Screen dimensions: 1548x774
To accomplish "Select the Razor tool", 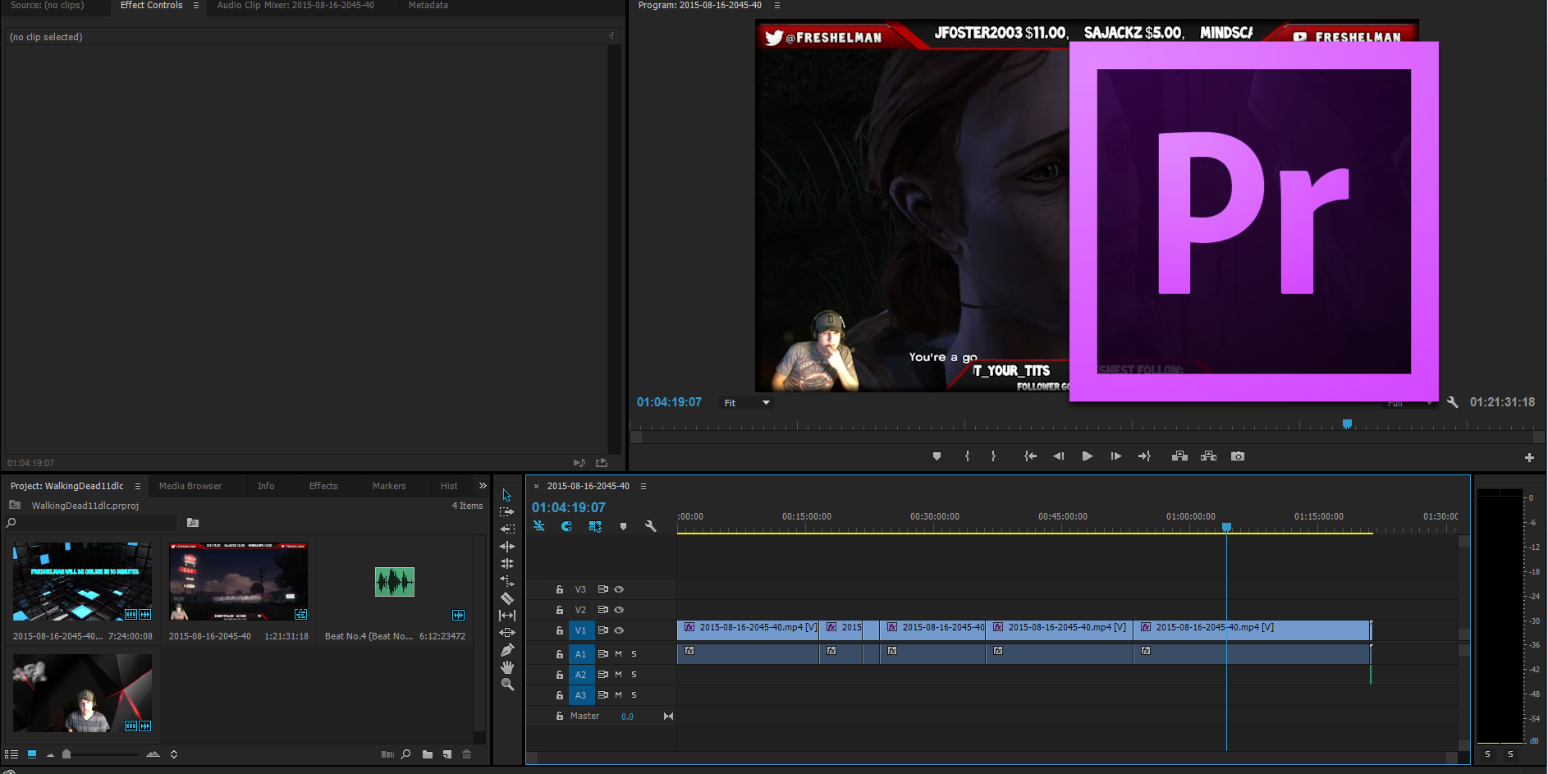I will tap(507, 598).
